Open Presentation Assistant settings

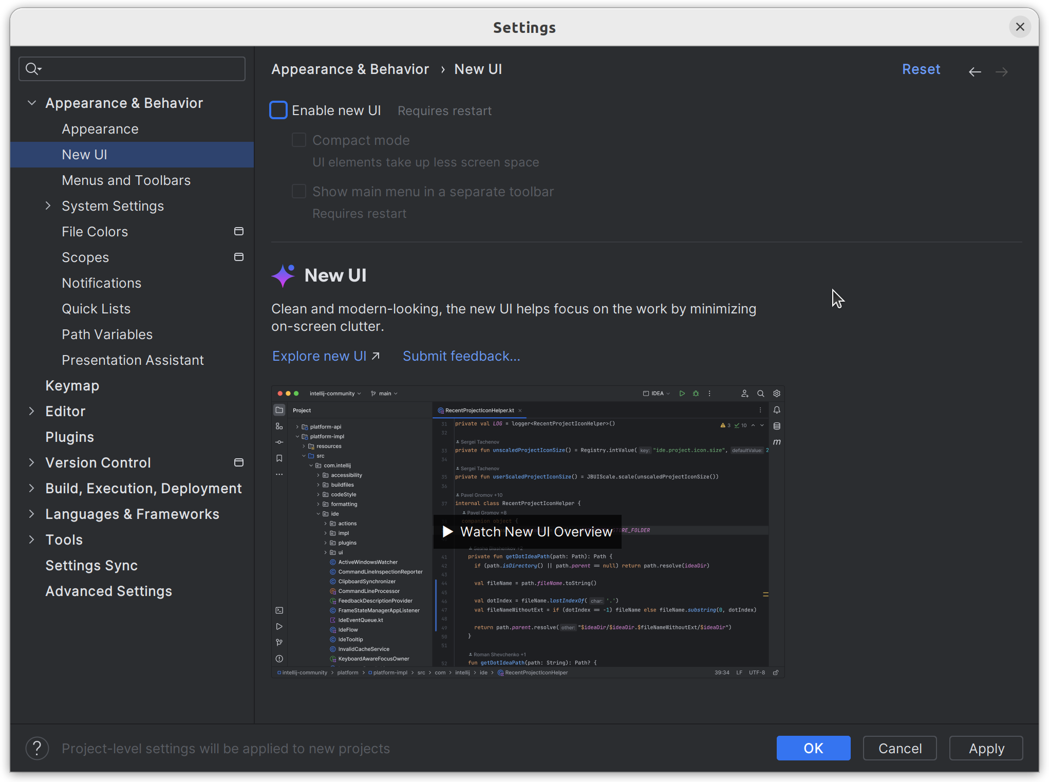pos(132,360)
